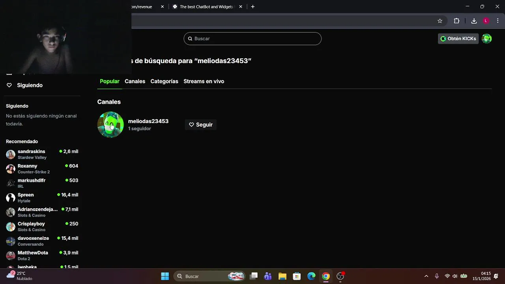Expand hidden system tray icons chevron

click(x=426, y=276)
